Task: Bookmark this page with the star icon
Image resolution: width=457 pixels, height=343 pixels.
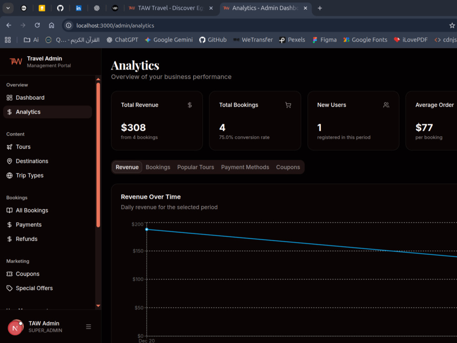Action: (452, 25)
